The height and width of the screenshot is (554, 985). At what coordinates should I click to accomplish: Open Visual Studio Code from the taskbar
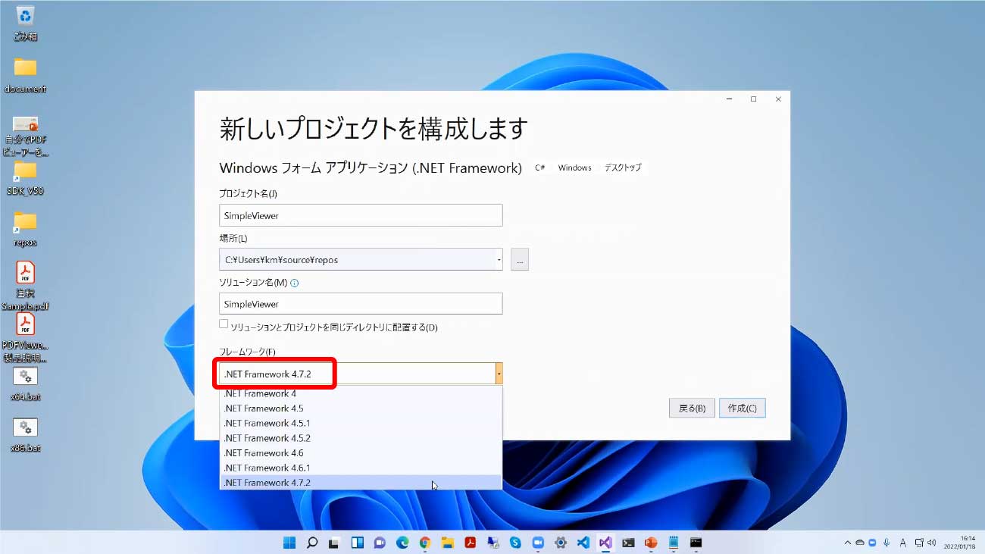click(583, 543)
